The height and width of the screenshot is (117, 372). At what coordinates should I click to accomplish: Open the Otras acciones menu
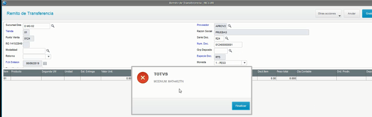[x=328, y=14]
